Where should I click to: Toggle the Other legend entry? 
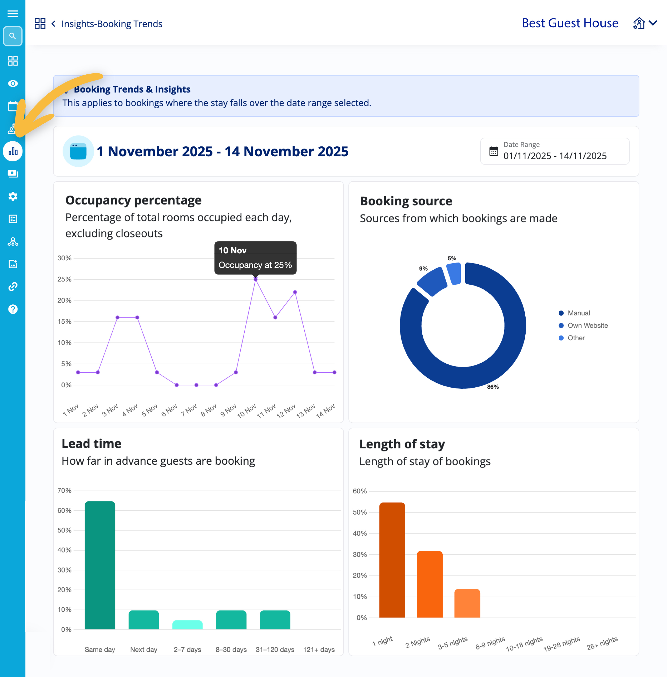tap(575, 338)
